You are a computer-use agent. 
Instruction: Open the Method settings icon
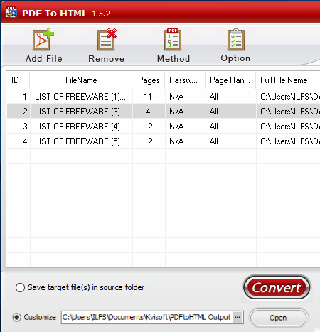pos(173,39)
